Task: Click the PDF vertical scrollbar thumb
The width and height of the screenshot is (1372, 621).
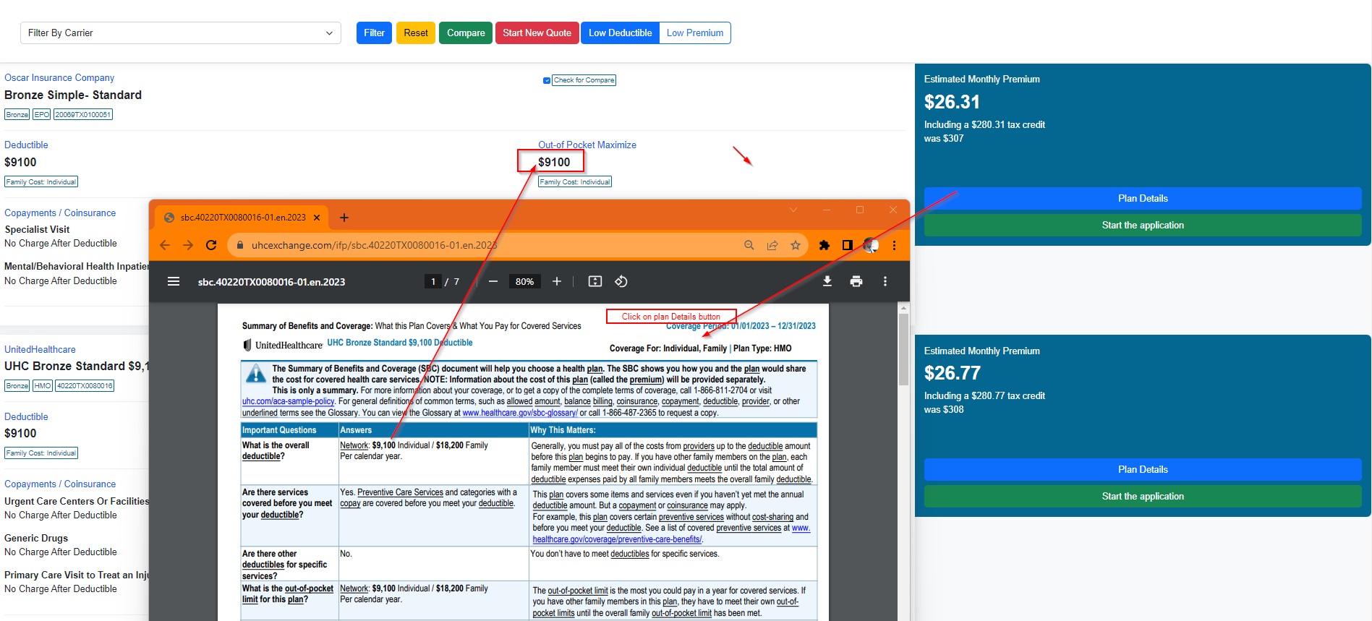Action: [903, 349]
